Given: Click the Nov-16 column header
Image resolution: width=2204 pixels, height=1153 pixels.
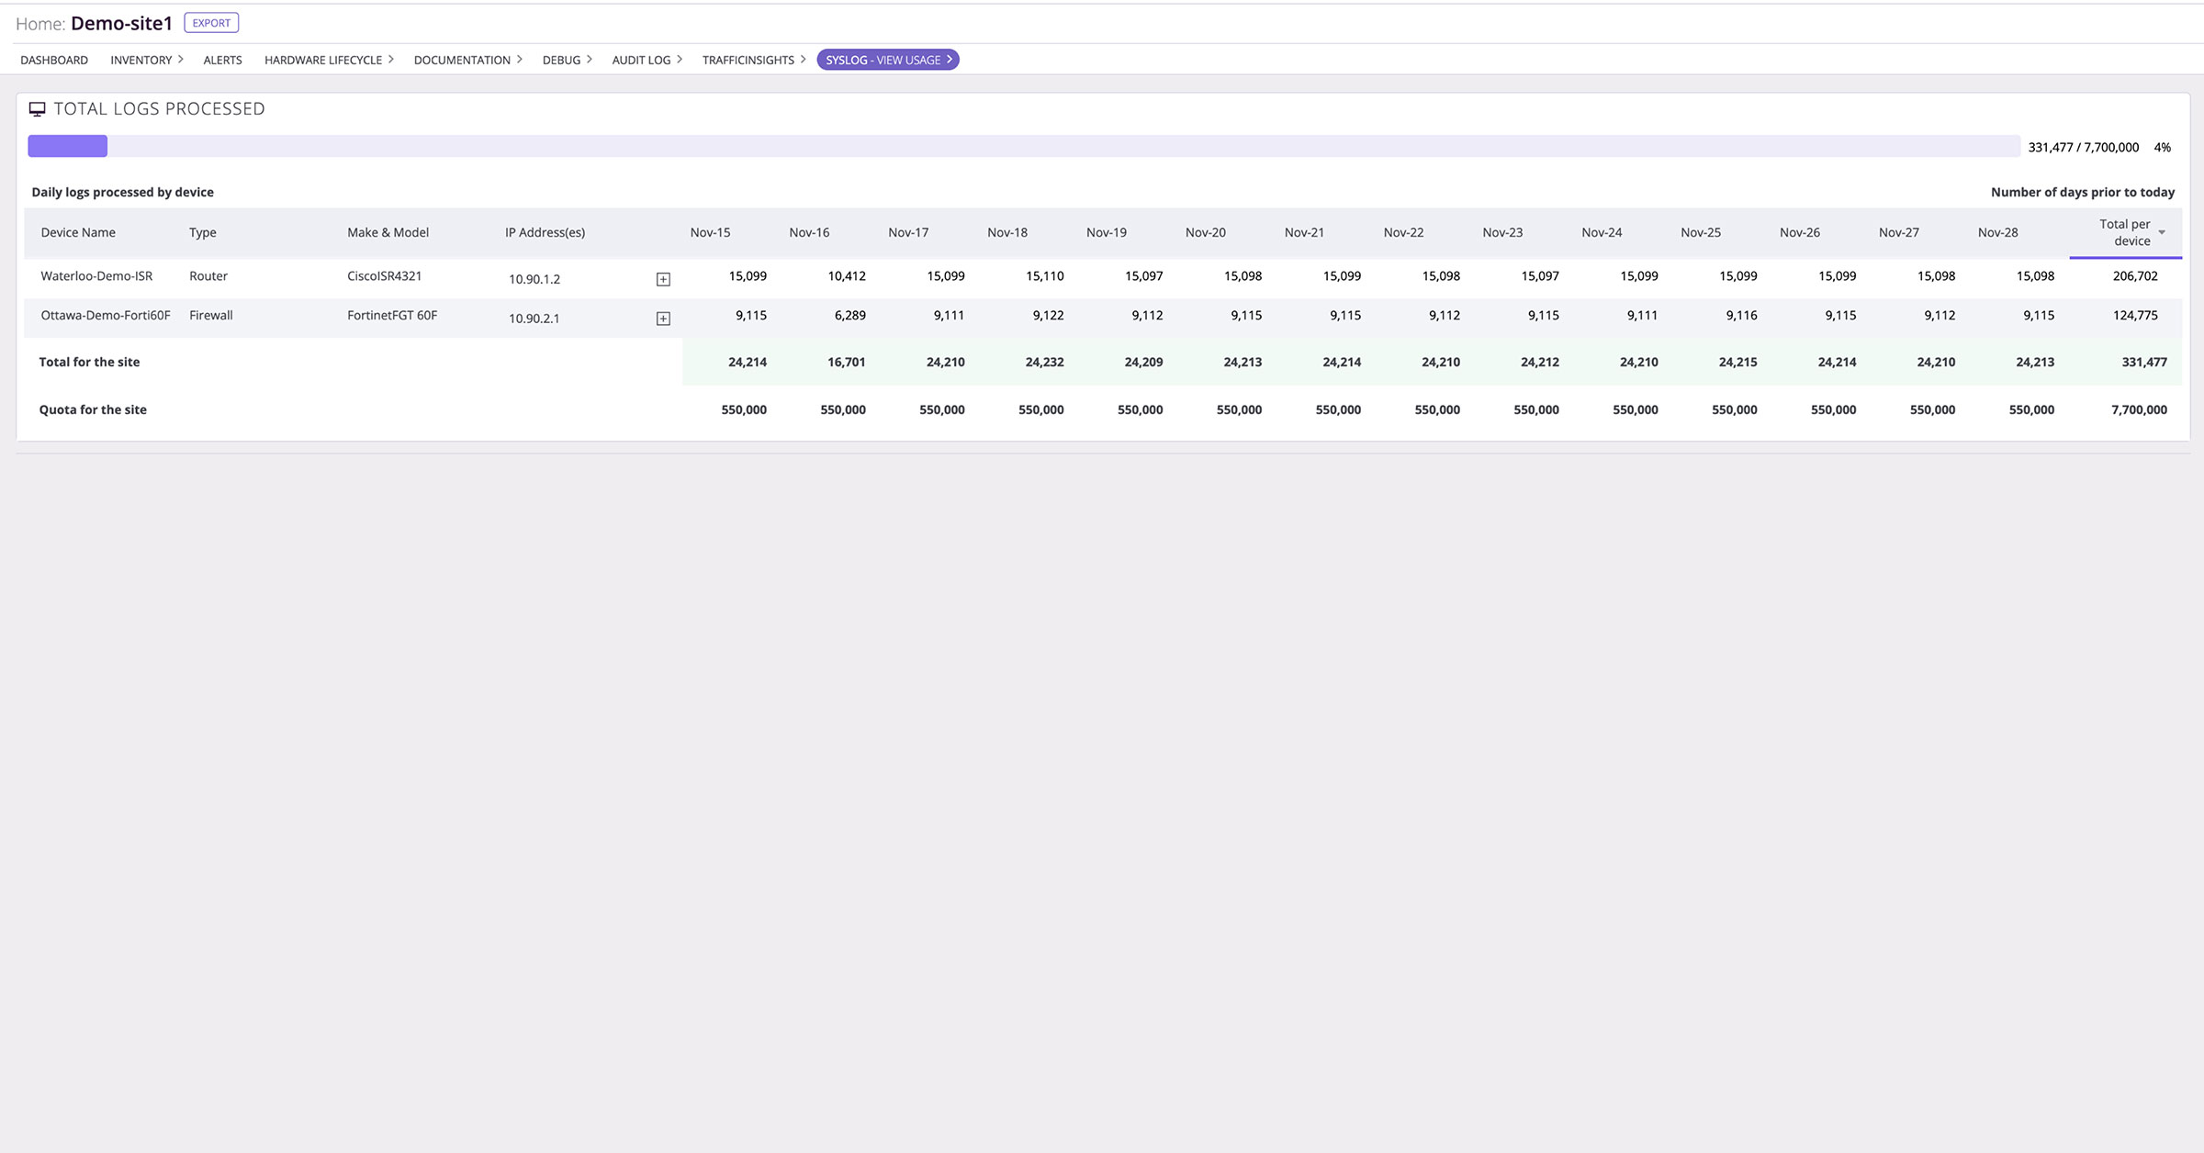Looking at the screenshot, I should click(x=809, y=232).
